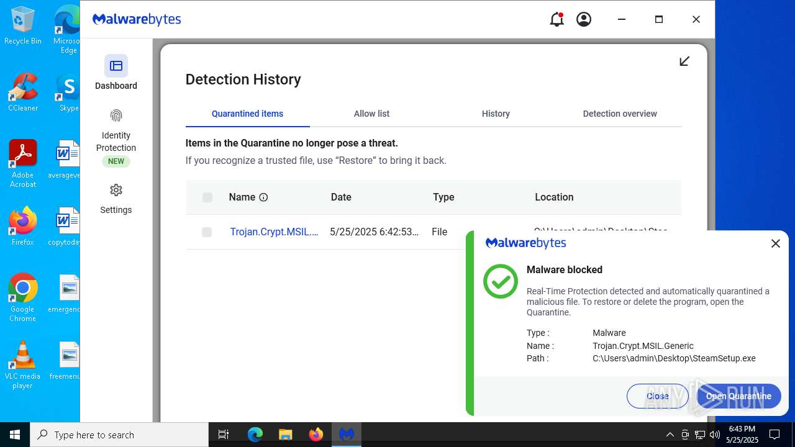
Task: Open Settings gear in sidebar
Action: click(116, 199)
